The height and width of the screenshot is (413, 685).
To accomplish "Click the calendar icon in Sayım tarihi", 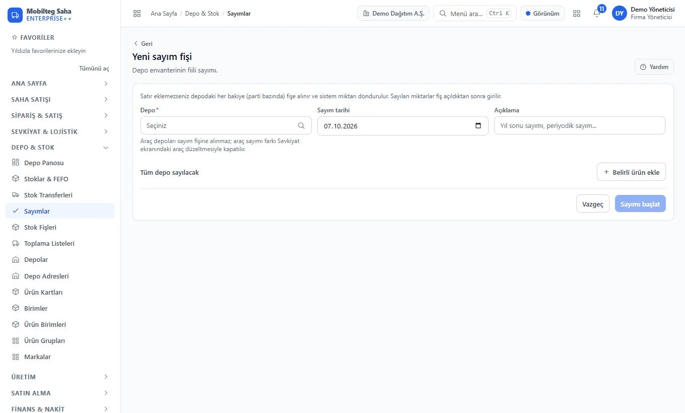I will (x=478, y=126).
